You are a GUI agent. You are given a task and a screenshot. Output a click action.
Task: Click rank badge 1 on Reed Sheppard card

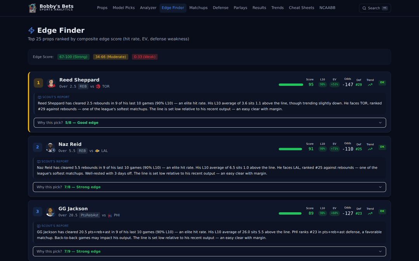pos(38,83)
